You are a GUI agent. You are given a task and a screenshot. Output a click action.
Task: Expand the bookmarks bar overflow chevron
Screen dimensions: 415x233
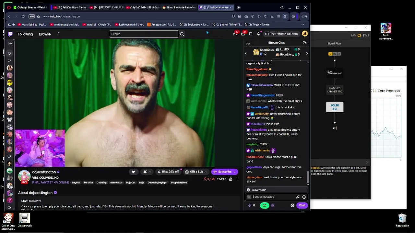pos(303,25)
